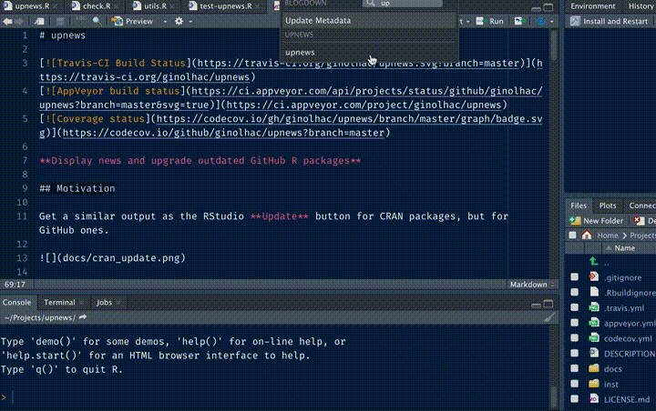
Task: Click the docs folder icon
Action: 594,368
